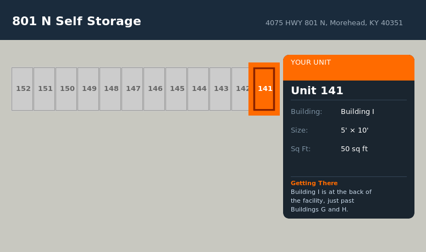
Task: Select the highlighted orange unit 141
Action: click(x=264, y=89)
